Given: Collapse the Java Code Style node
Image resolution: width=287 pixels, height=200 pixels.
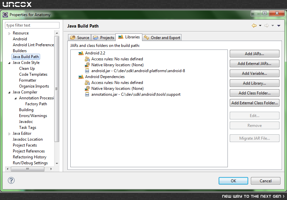Looking at the screenshot, I should point(9,63).
